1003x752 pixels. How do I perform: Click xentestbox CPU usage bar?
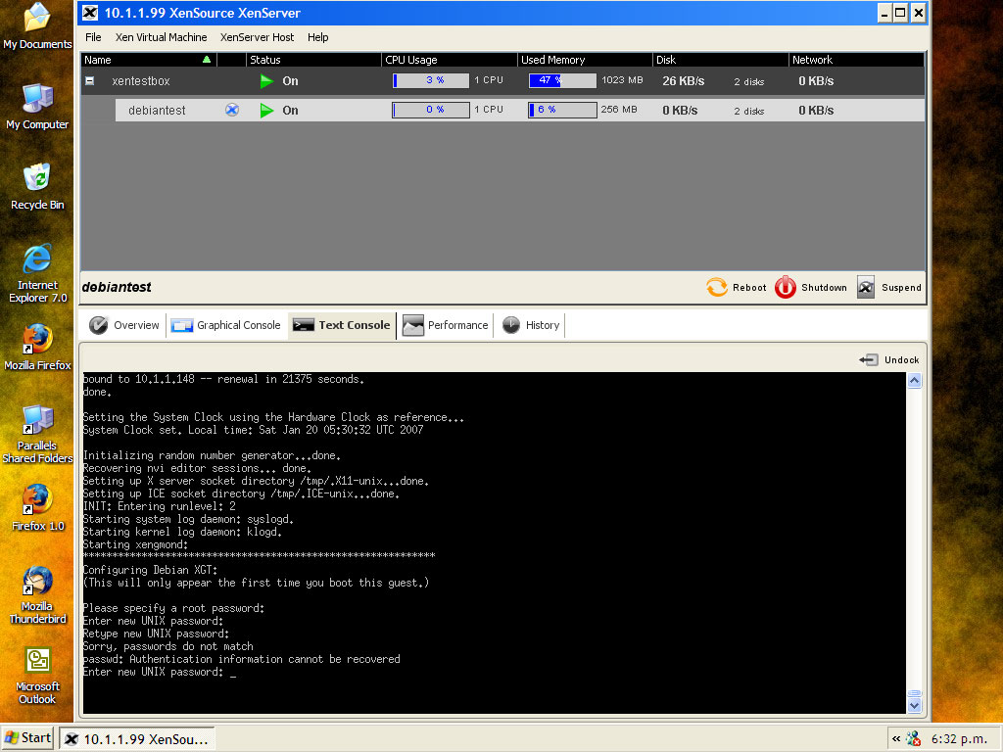431,80
